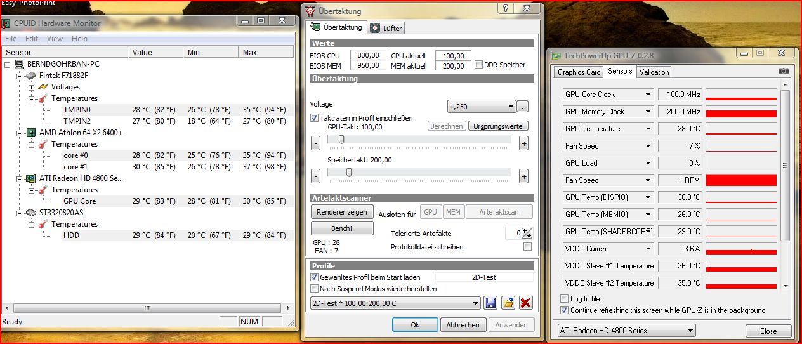Click the CPUID Hardware Monitor title bar icon
This screenshot has width=802, height=344.
tap(6, 23)
